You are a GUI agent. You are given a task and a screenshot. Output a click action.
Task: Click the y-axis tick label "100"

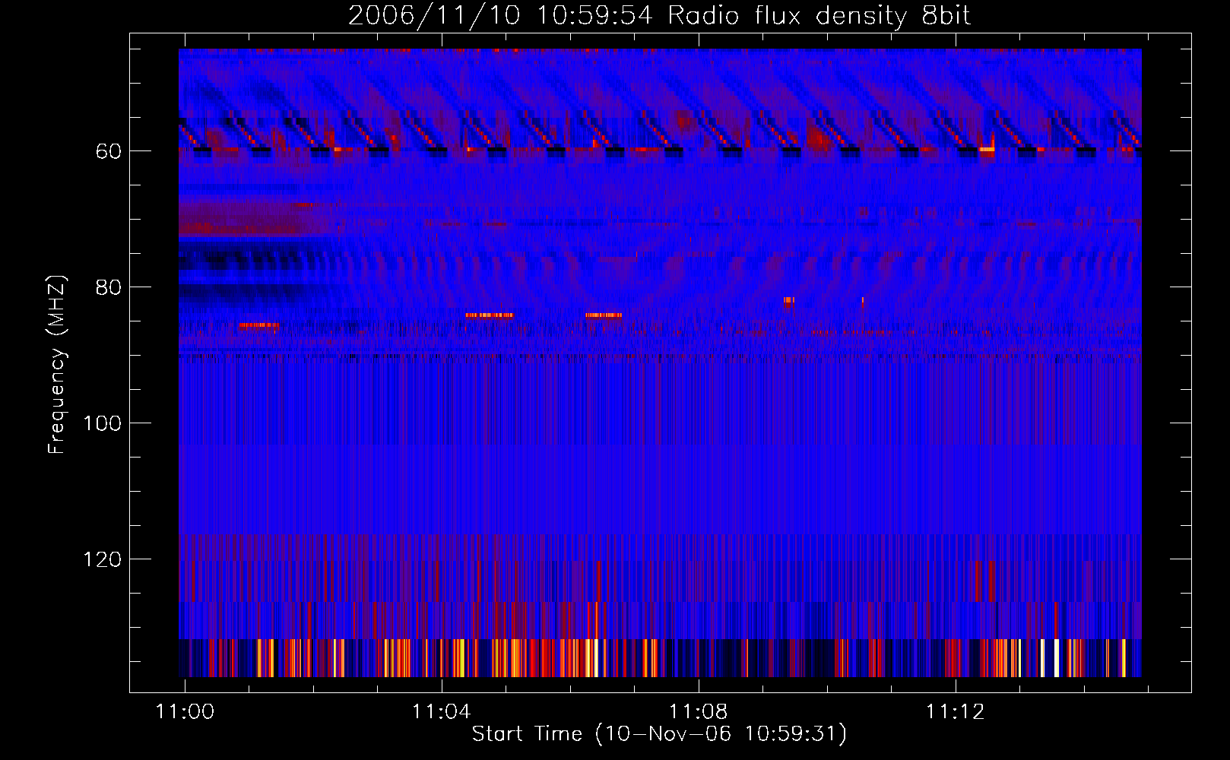(x=102, y=423)
